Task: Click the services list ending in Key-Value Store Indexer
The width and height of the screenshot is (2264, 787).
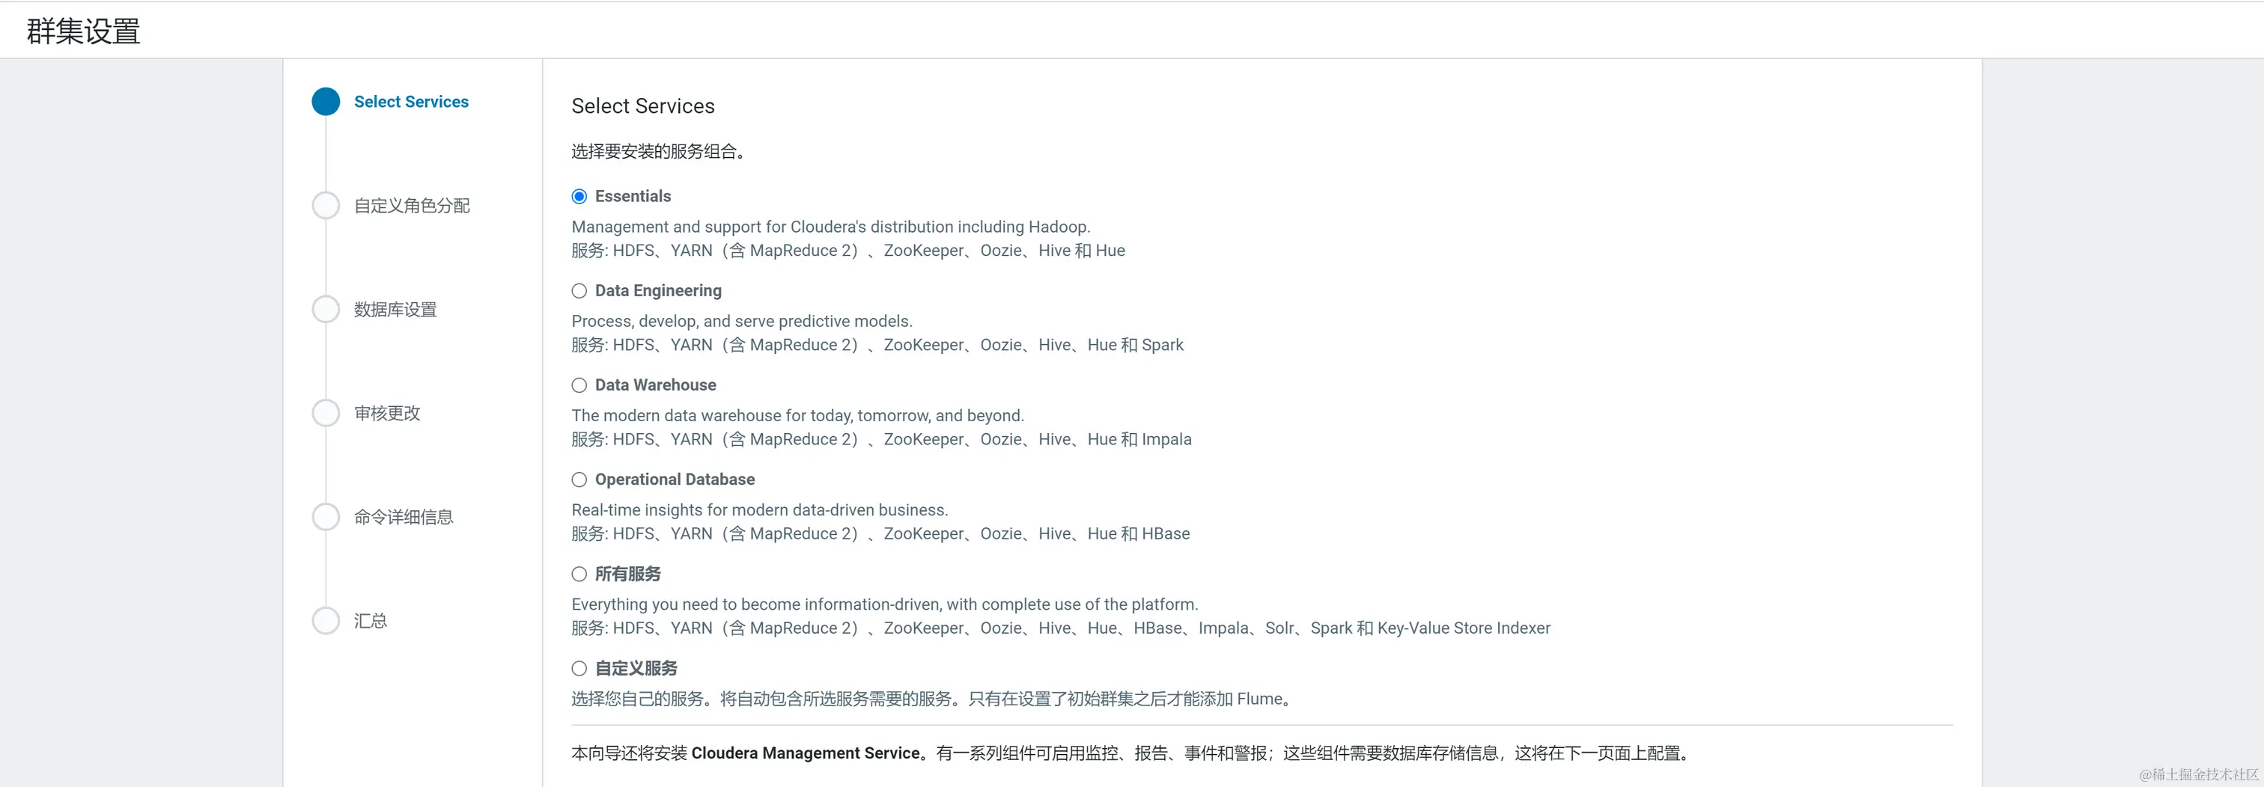Action: (x=1061, y=628)
